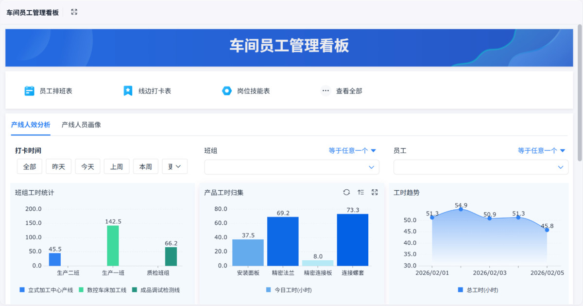Open the 班组 selection dropdown
Viewport: 583px width, 306px height.
point(291,167)
